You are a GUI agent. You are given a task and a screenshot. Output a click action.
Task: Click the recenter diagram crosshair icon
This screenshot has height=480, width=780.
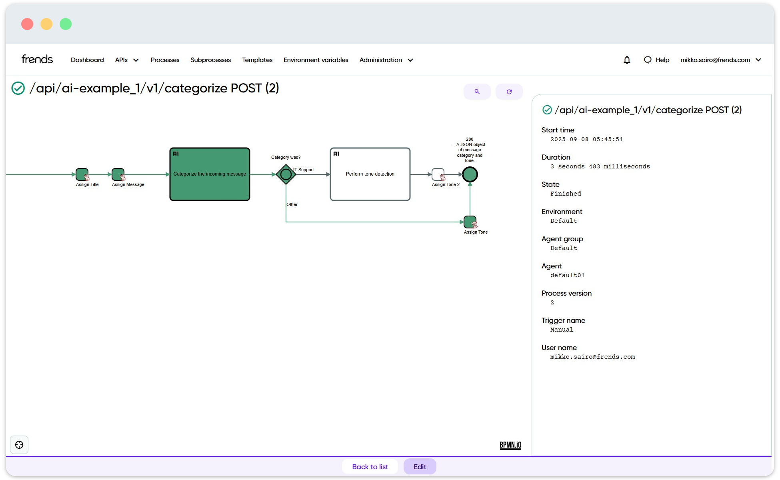(x=19, y=445)
